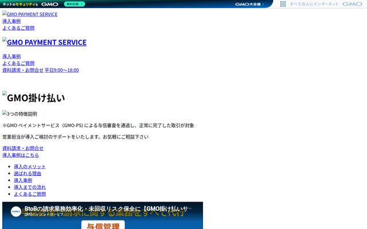Viewport: 367px width, 229px height.
Task: Select よくあるご質問 in bullet list
Action: click(30, 194)
